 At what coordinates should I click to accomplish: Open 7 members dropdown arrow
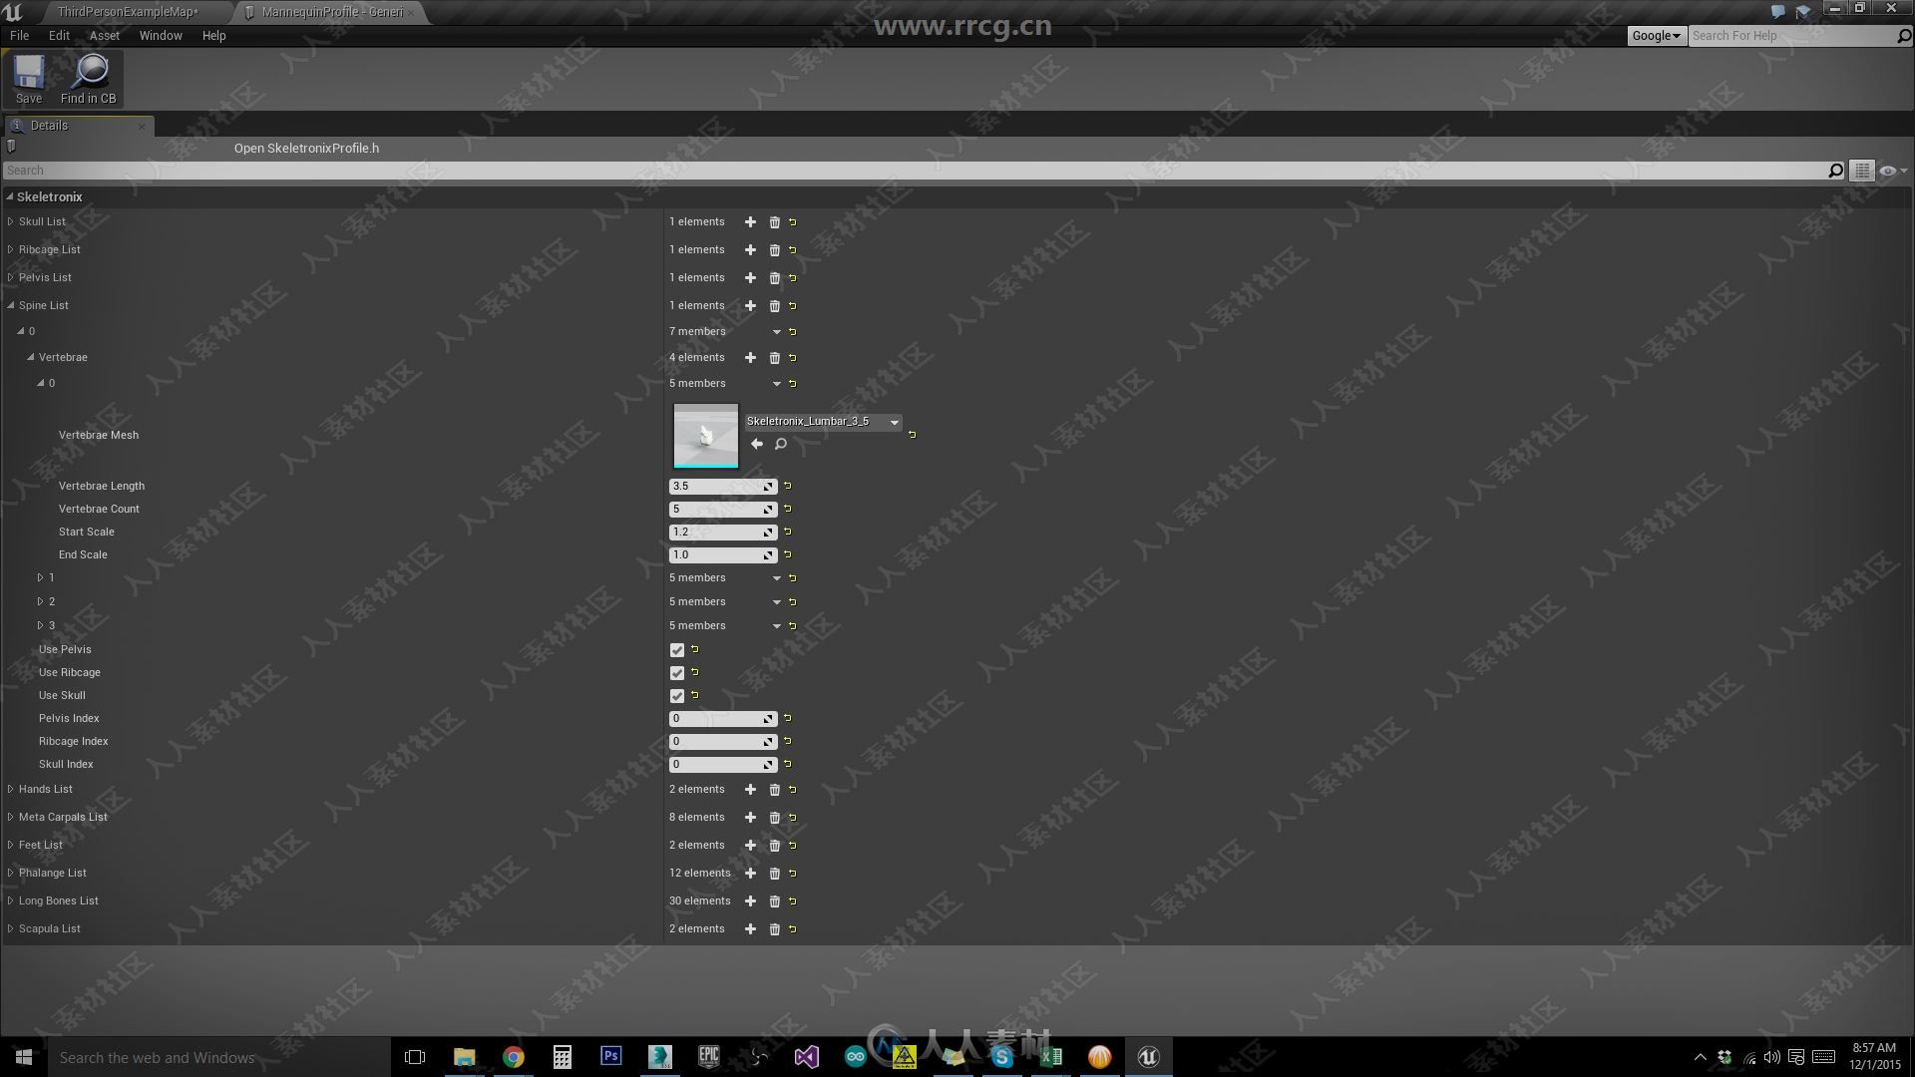[776, 332]
